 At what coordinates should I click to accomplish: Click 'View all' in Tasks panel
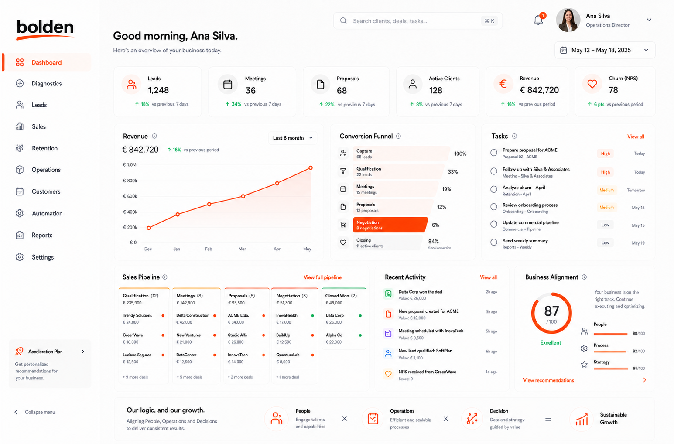click(x=636, y=137)
